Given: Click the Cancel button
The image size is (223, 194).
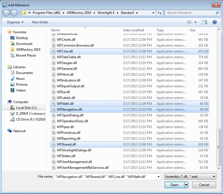Looking at the screenshot, I should tap(204, 185).
